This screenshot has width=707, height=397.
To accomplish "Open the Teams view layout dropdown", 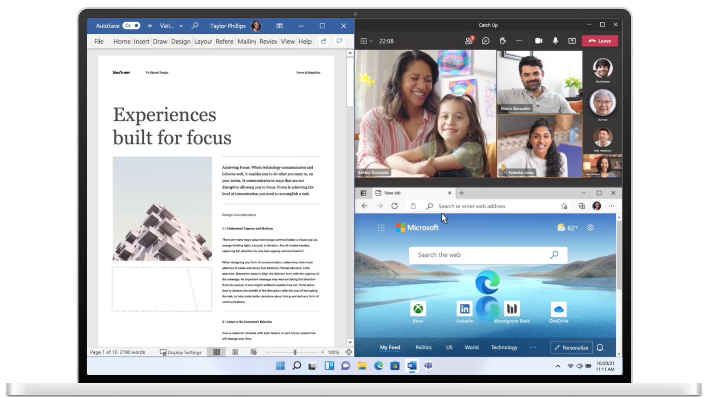I will coord(366,41).
